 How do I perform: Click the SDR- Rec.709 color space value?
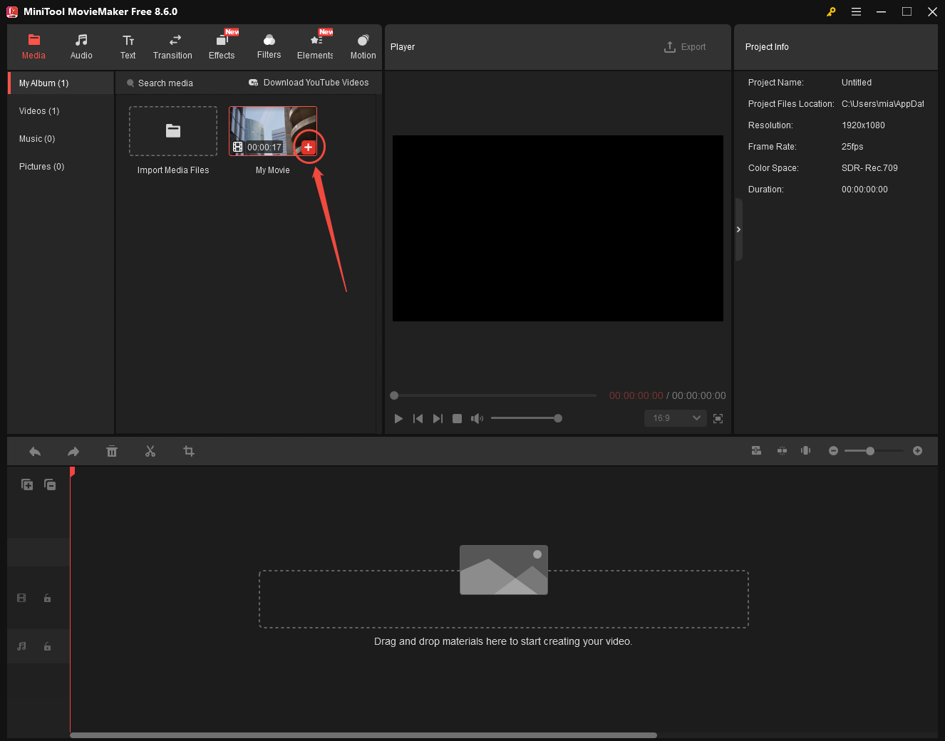click(x=869, y=168)
